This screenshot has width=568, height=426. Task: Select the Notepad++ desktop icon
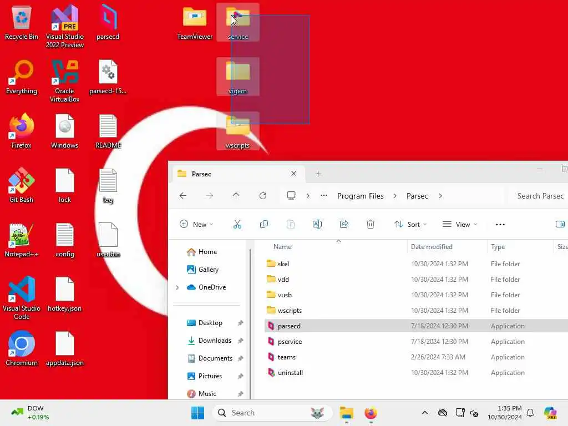22,240
